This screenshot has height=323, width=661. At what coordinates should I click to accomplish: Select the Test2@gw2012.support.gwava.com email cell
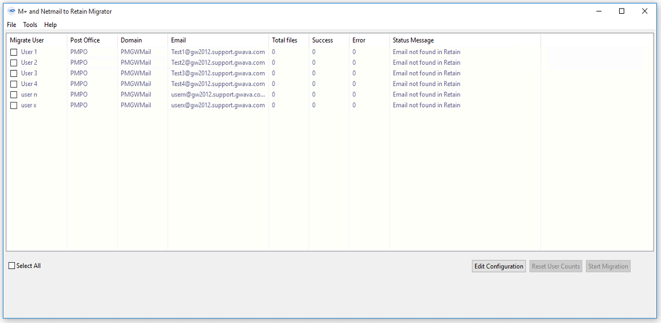point(218,63)
